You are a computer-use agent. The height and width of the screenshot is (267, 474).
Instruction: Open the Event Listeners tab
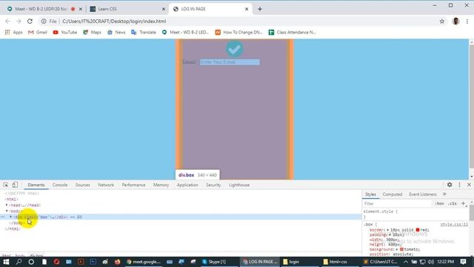click(x=423, y=194)
